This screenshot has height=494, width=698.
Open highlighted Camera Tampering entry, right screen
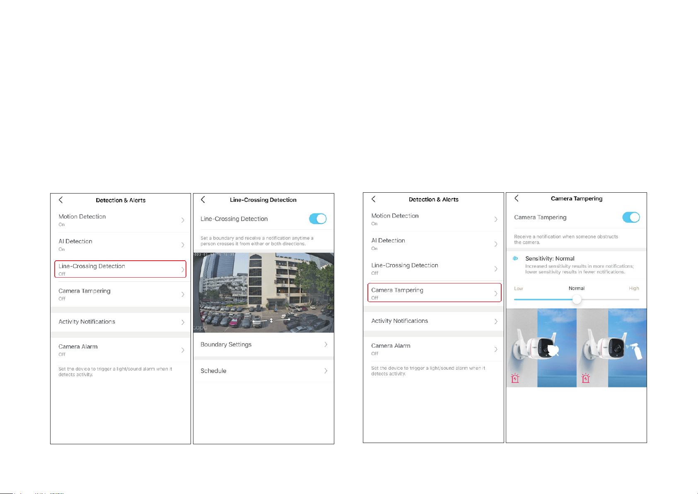(434, 293)
